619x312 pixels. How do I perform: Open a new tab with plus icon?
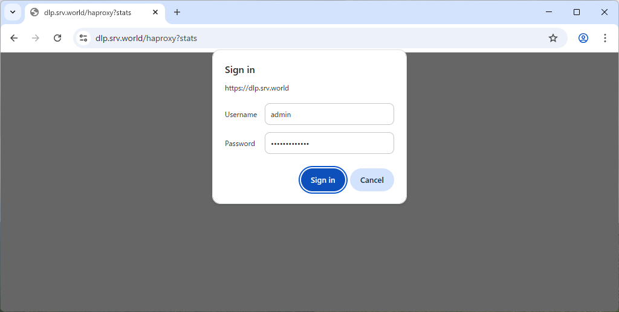click(x=177, y=12)
